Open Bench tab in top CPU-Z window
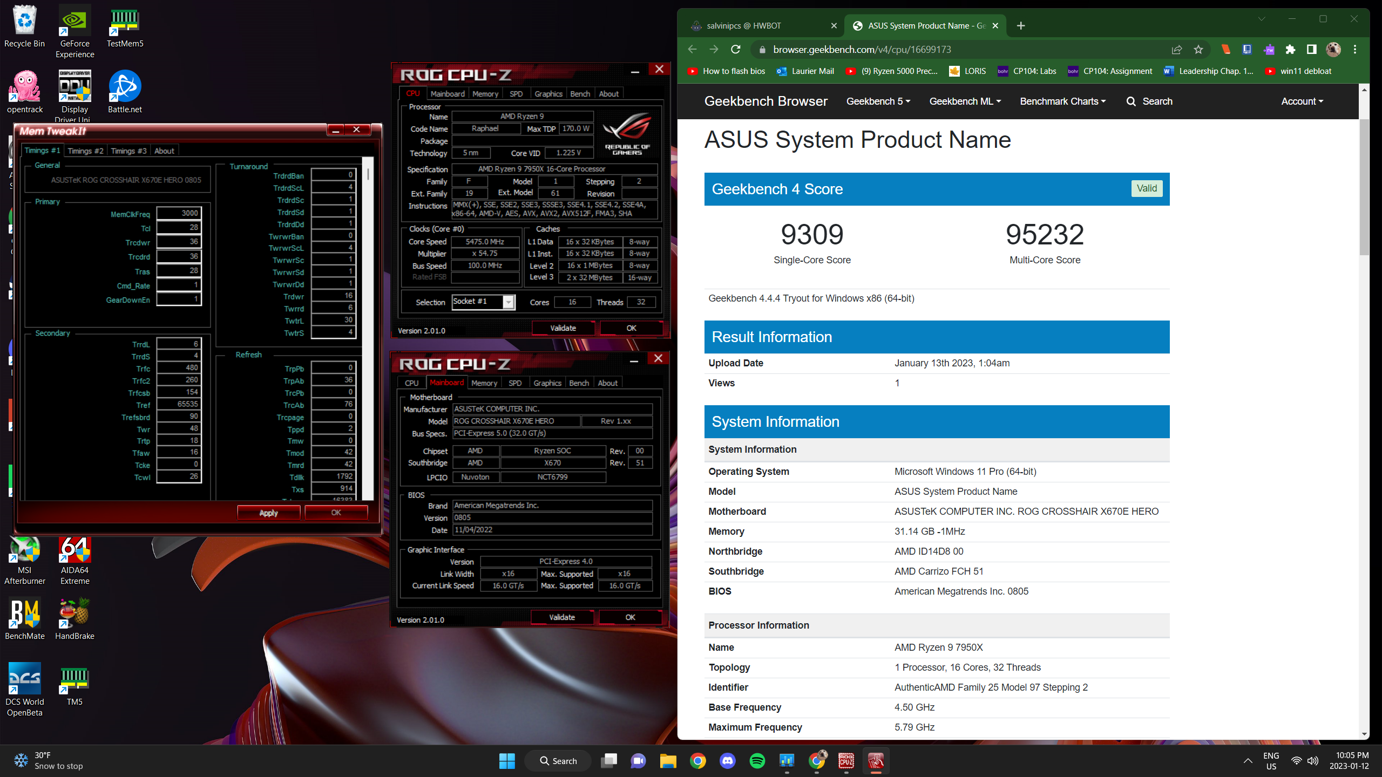 (x=580, y=94)
